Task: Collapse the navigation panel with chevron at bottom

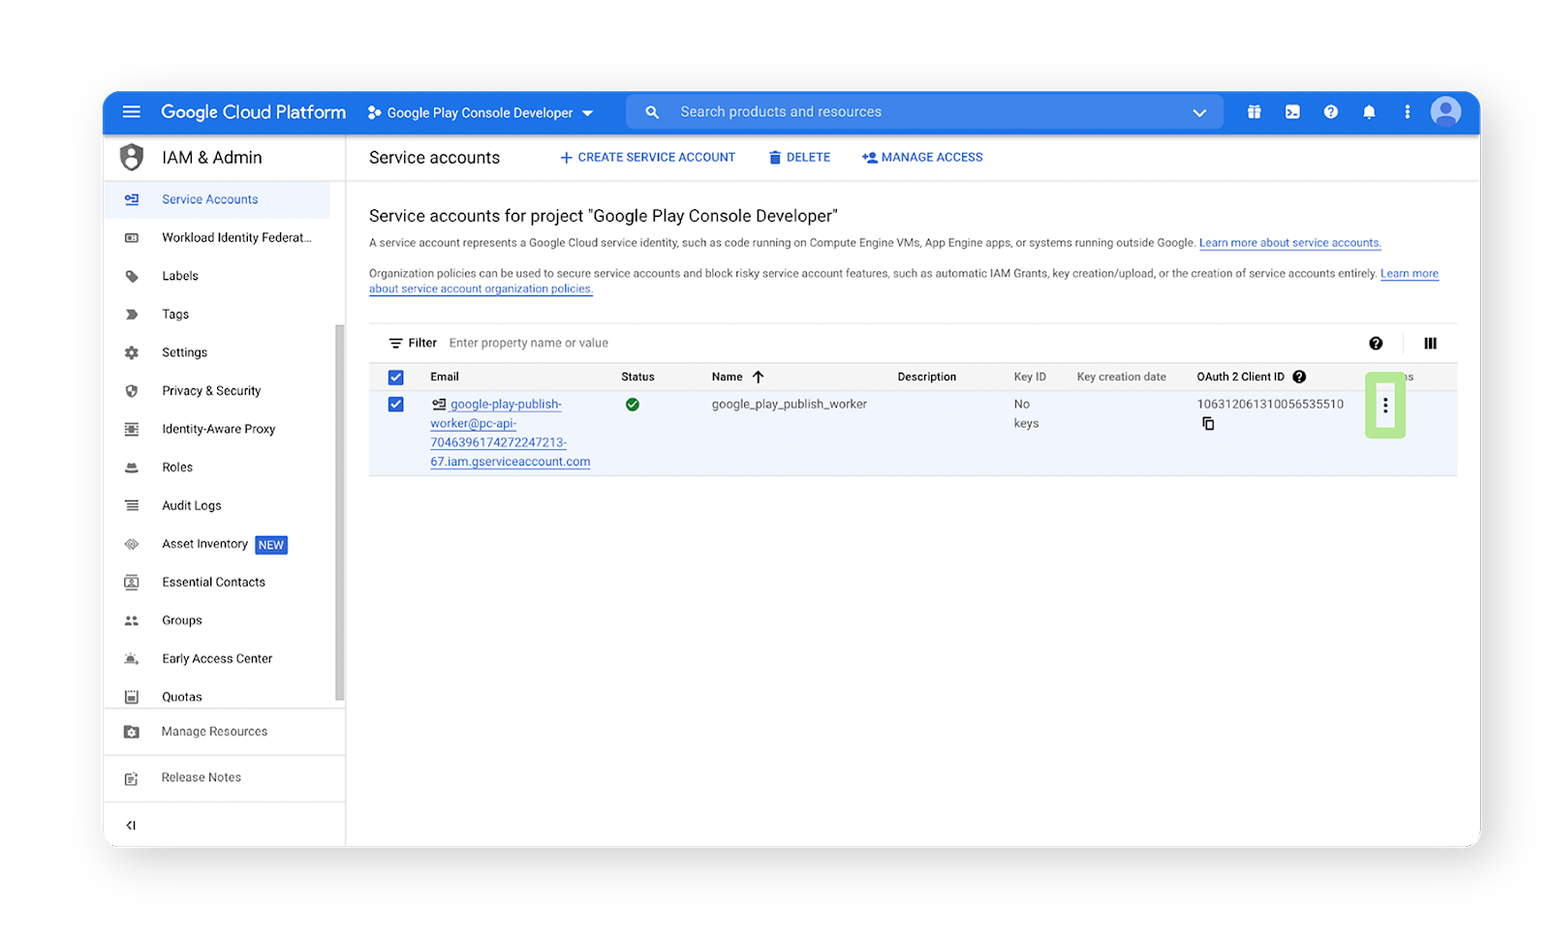Action: pyautogui.click(x=131, y=824)
